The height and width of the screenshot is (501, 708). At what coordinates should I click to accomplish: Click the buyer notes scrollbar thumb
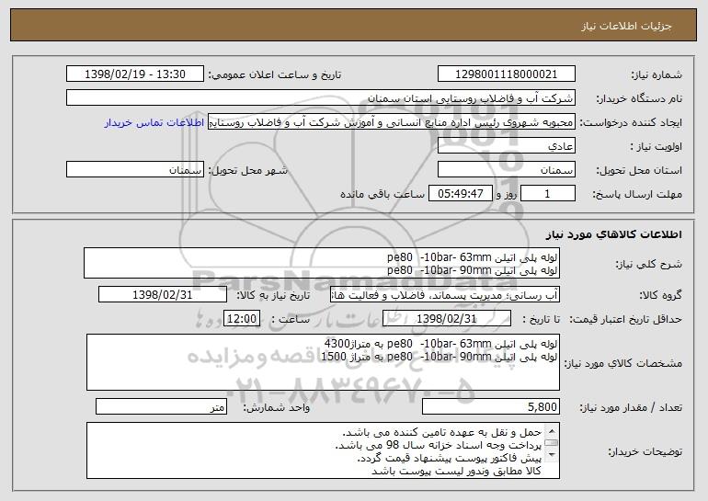point(551,443)
